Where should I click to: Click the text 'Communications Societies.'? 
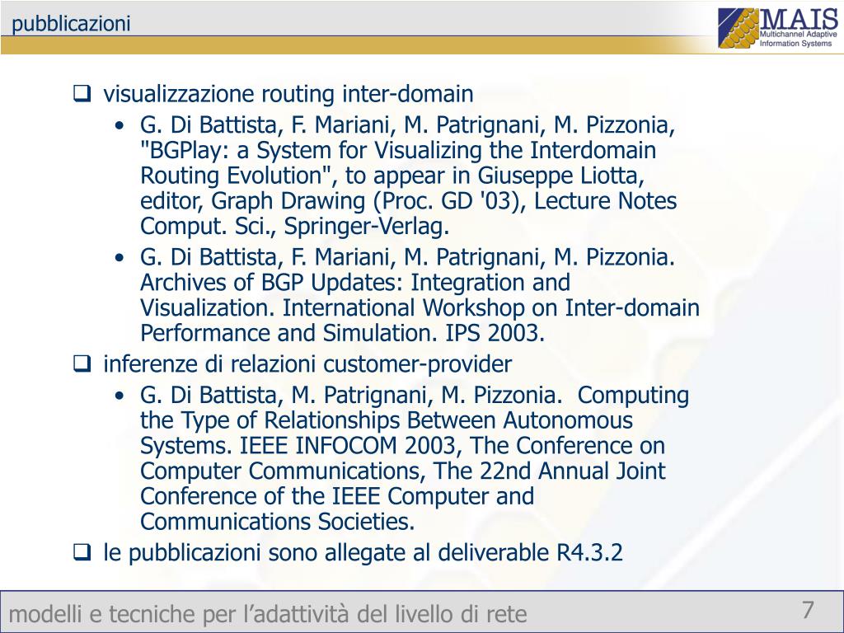277,521
